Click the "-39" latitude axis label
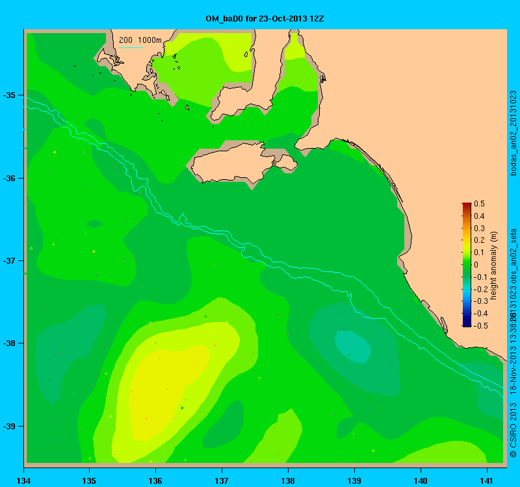520x487 pixels. coord(10,427)
